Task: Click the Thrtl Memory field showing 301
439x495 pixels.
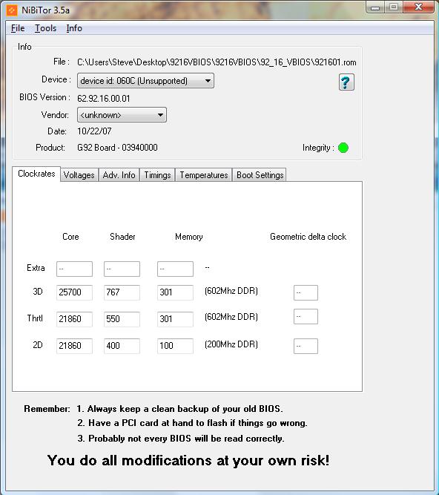Action: [x=175, y=319]
